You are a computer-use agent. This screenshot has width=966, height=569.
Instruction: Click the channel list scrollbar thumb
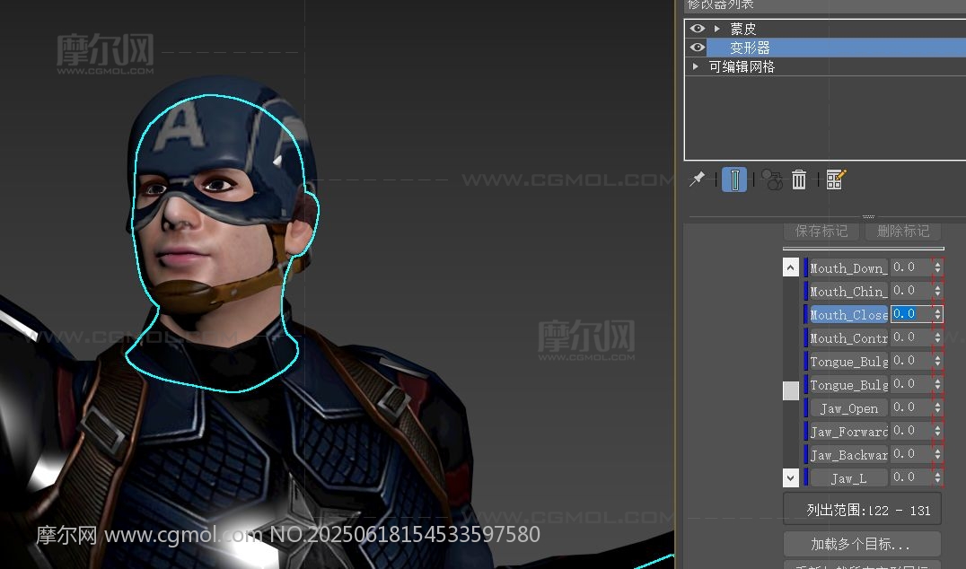(x=791, y=391)
